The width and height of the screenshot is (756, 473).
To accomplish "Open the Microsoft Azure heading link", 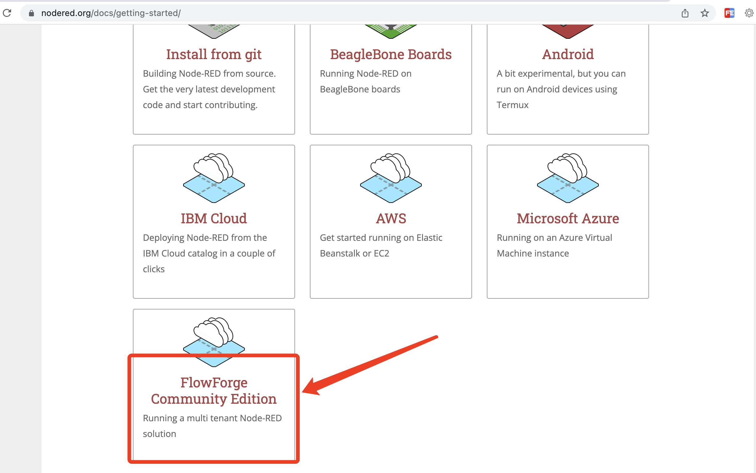I will (568, 218).
